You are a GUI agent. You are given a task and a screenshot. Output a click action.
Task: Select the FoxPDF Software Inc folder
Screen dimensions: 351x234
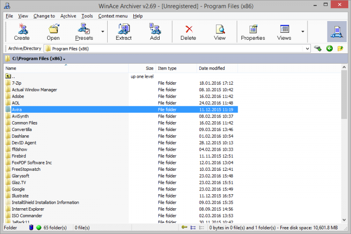[x=32, y=162]
